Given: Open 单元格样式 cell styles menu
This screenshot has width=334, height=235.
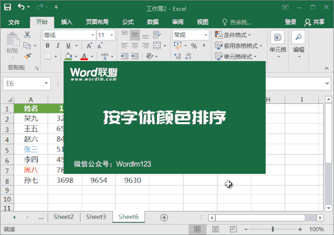Looking at the screenshot, I should tap(236, 56).
